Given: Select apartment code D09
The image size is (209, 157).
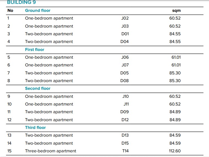Looking at the screenshot, I should tap(125, 112).
